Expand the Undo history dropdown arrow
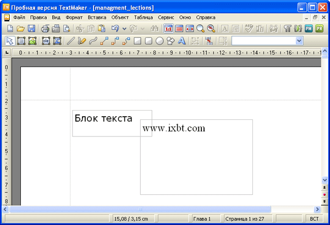This screenshot has width=330, height=225. [125, 28]
